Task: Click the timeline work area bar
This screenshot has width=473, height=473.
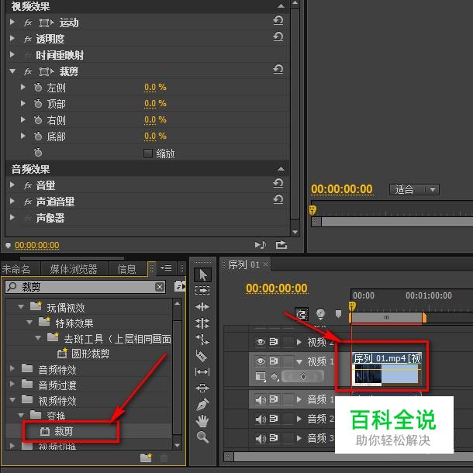Action: coord(387,318)
